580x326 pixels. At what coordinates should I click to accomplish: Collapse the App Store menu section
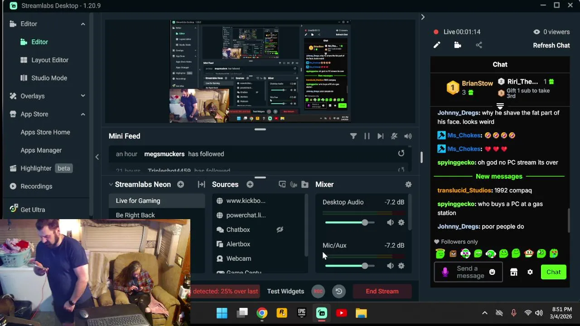83,114
